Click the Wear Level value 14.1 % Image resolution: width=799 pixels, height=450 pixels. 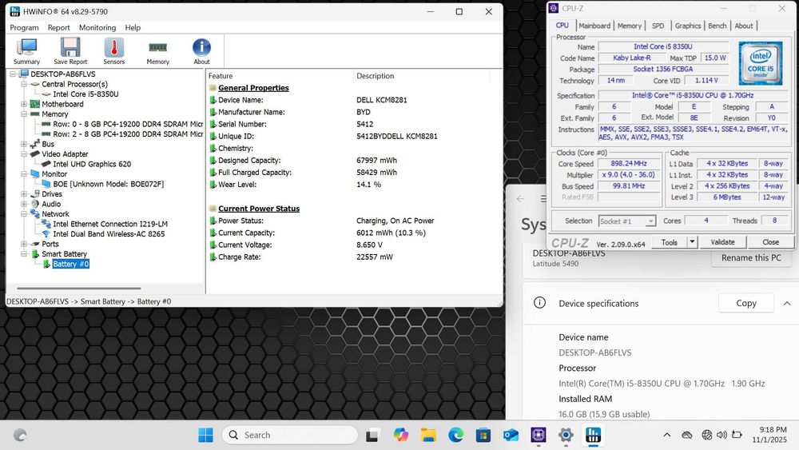pos(368,185)
